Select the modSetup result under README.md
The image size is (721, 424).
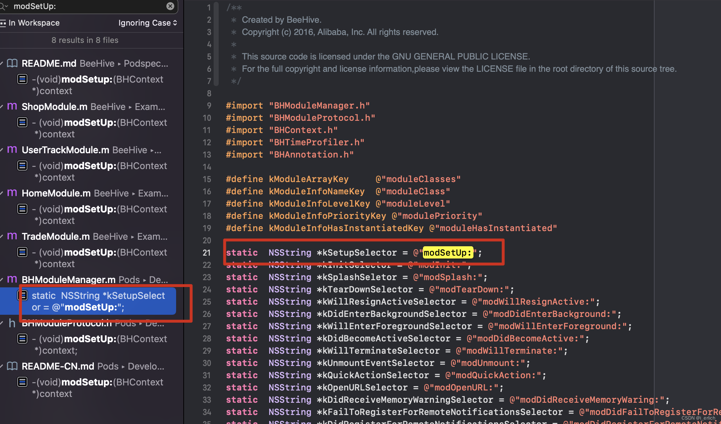[97, 85]
